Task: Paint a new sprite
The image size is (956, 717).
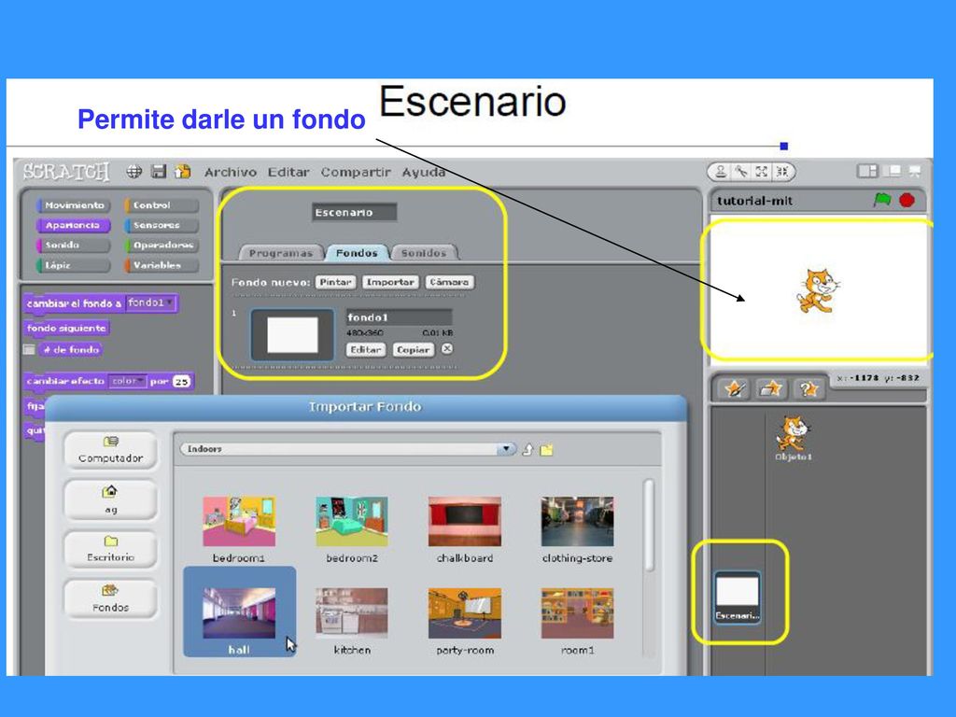Action: pos(735,388)
